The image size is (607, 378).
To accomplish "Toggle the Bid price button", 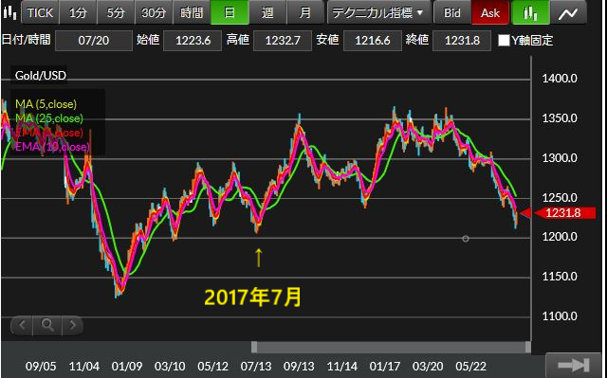I will click(452, 12).
